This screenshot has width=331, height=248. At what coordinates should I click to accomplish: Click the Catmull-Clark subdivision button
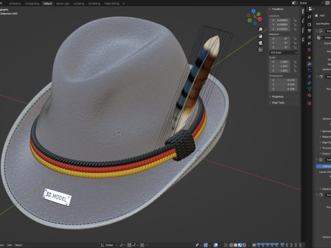click(x=323, y=166)
